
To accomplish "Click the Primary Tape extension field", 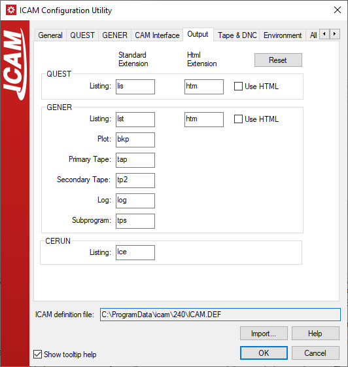I will pos(135,161).
